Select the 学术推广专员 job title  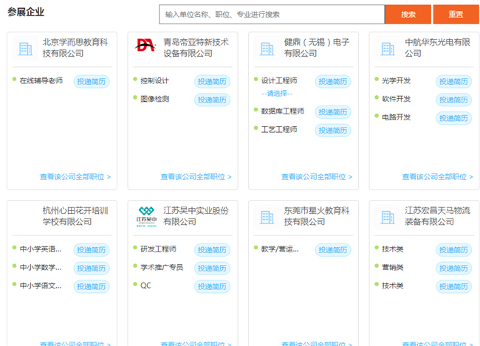(x=162, y=268)
